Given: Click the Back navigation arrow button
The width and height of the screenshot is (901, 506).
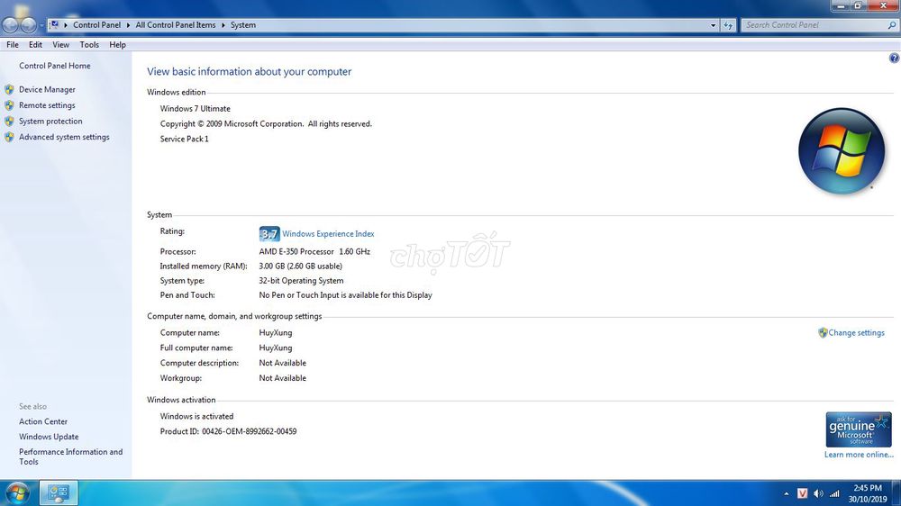Looking at the screenshot, I should (x=10, y=25).
